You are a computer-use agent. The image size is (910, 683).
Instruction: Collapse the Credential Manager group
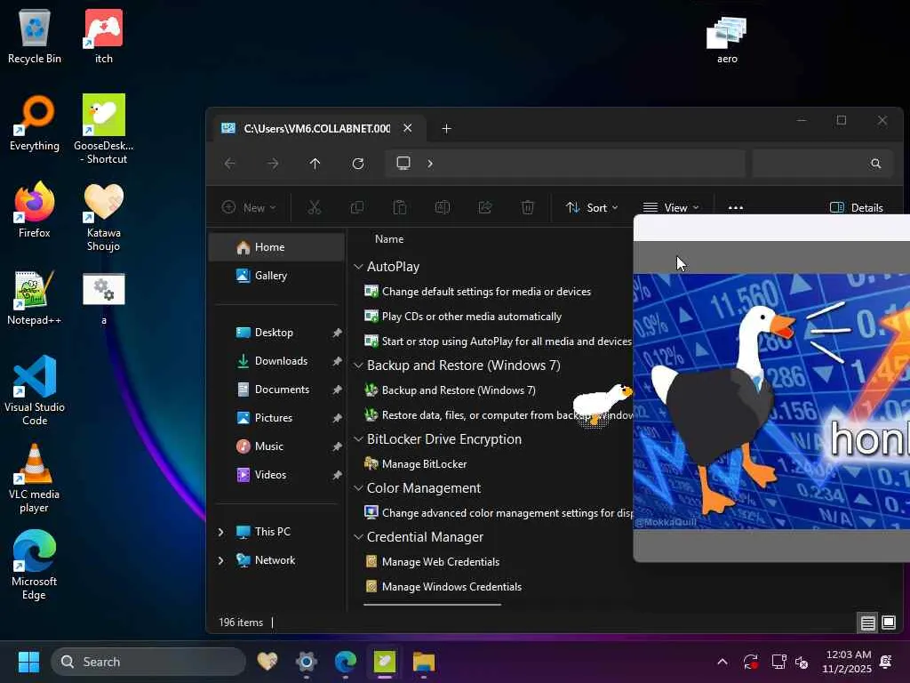(358, 537)
